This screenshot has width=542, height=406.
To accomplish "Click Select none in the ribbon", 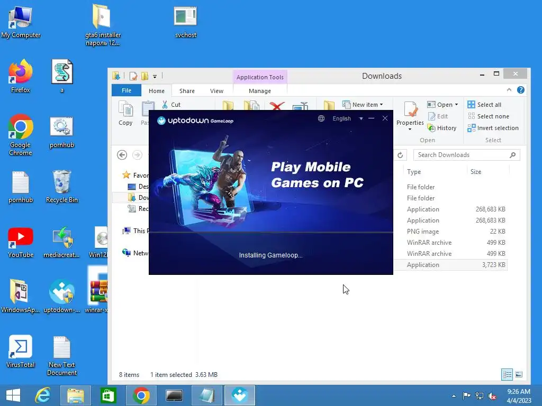I will pyautogui.click(x=488, y=116).
